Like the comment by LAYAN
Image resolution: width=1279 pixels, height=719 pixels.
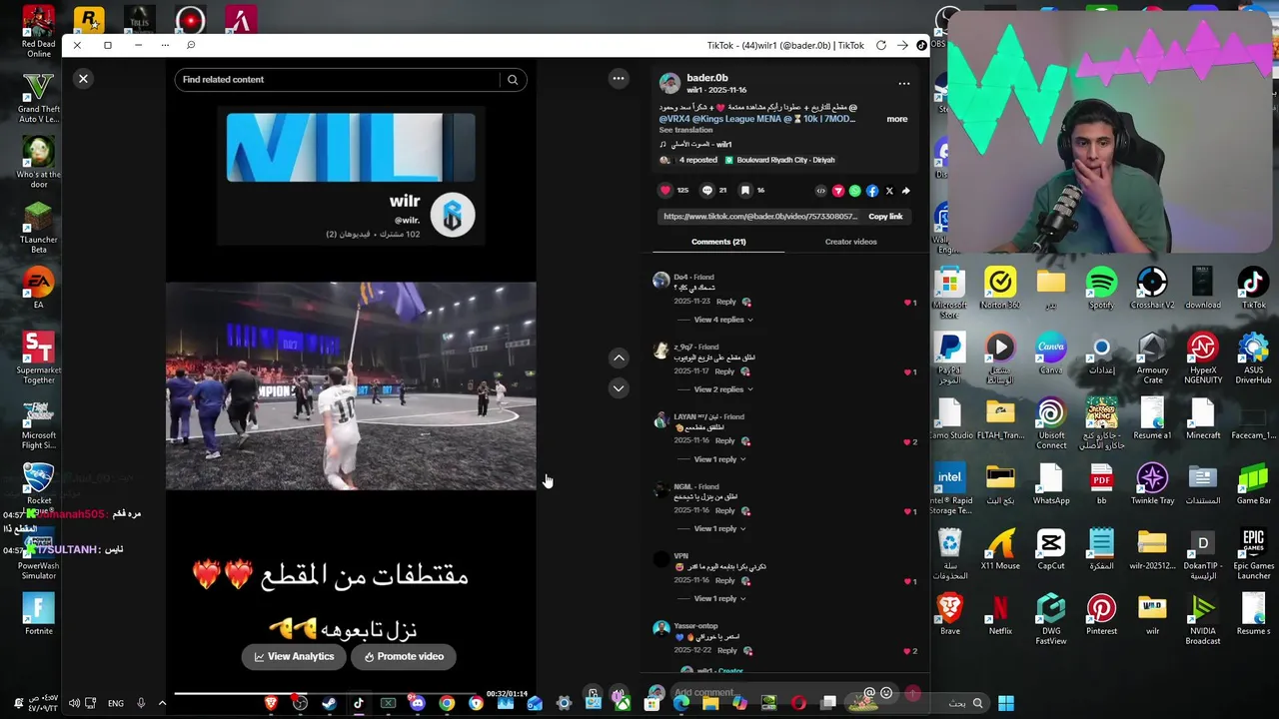point(908,442)
